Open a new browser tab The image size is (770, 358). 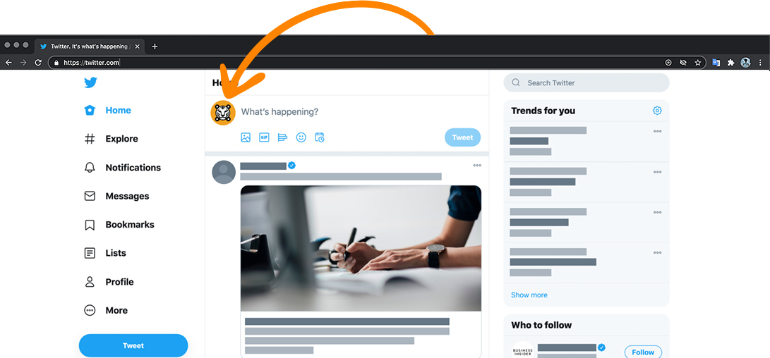point(155,47)
